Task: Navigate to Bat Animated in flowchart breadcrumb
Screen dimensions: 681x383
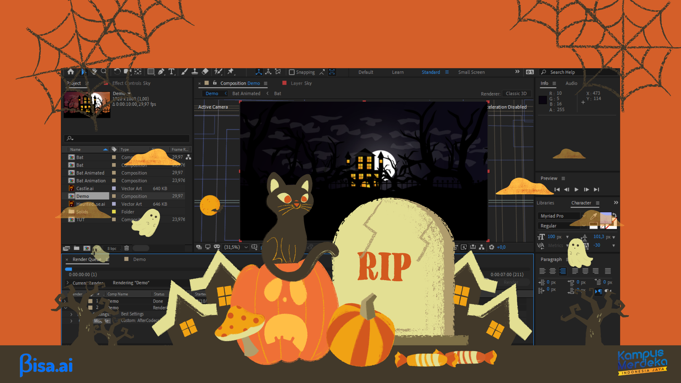Action: (246, 94)
